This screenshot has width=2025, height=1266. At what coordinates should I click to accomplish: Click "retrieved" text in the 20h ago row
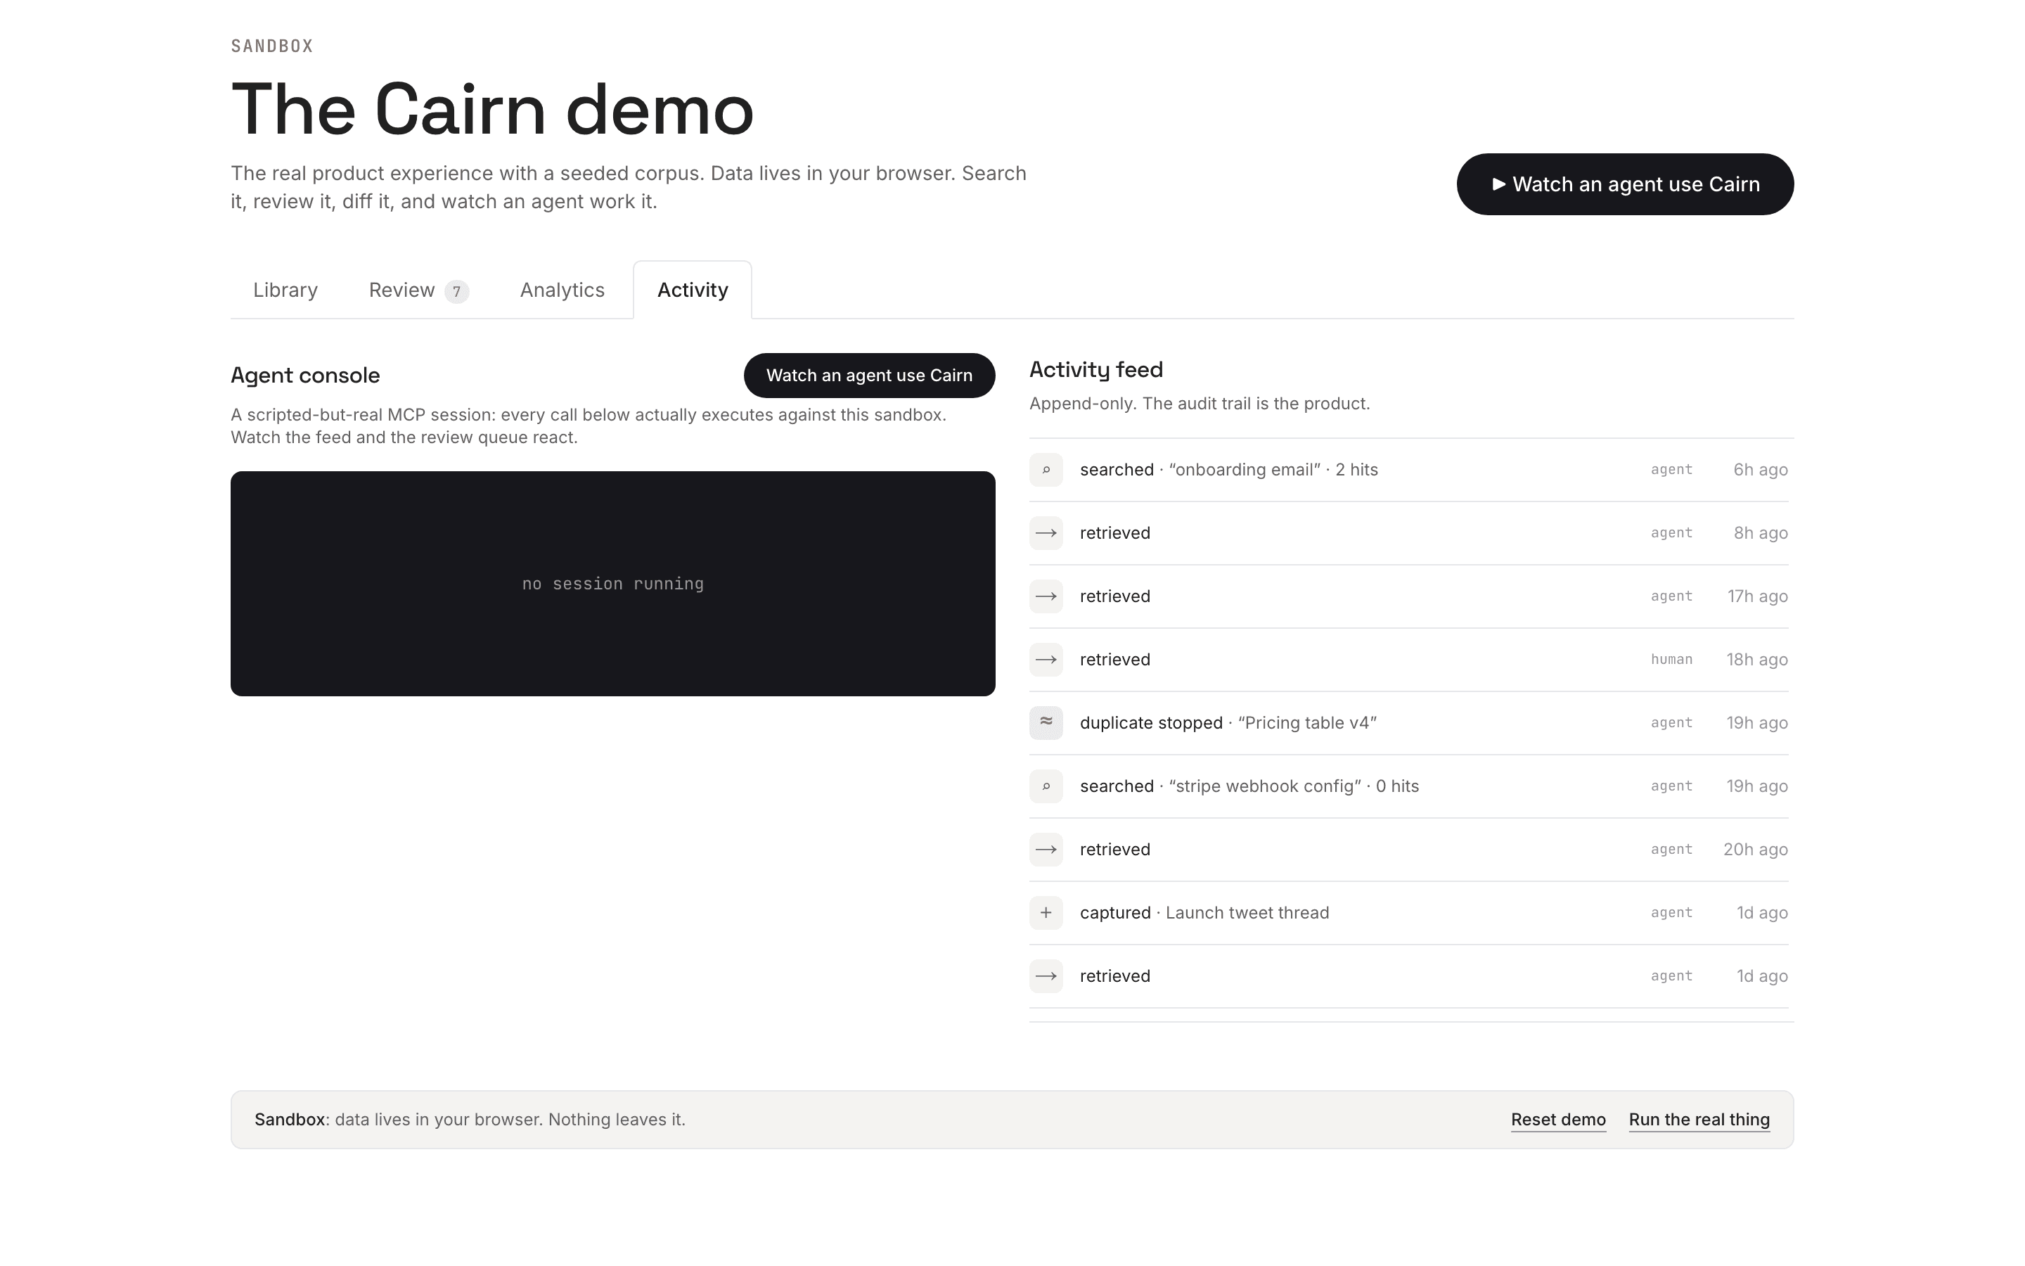pos(1114,850)
